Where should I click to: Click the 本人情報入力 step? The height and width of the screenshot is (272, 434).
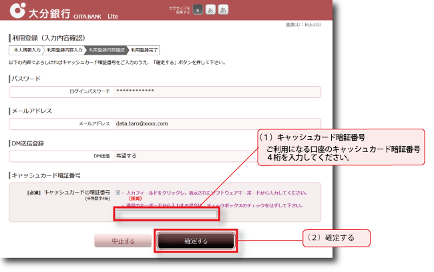27,50
